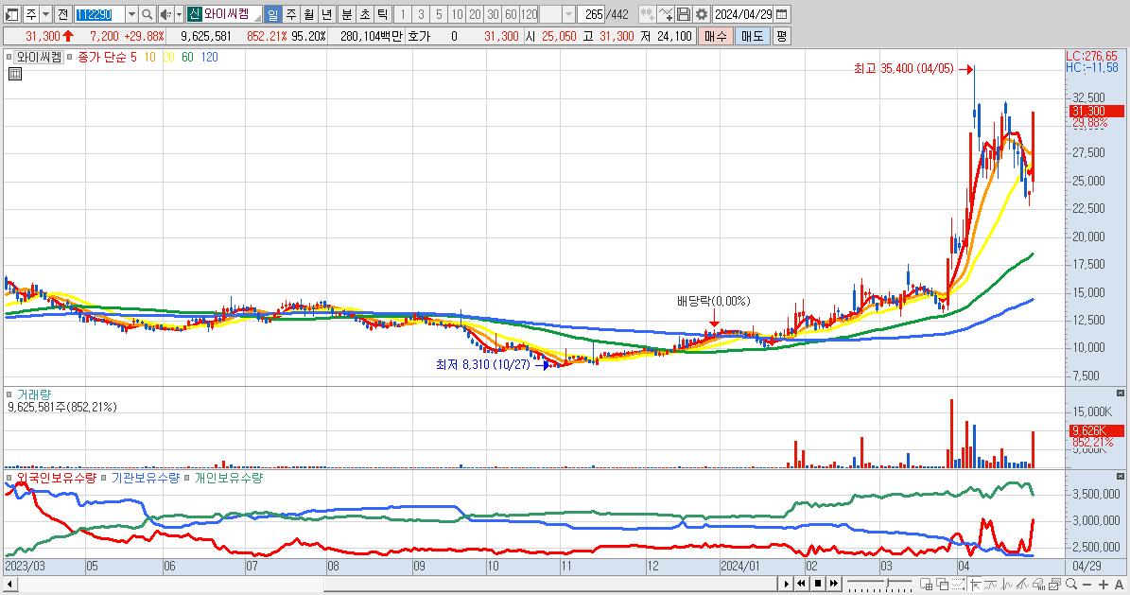This screenshot has width=1130, height=595.
Task: Click the candle compare icon beside bar count
Action: 647,14
